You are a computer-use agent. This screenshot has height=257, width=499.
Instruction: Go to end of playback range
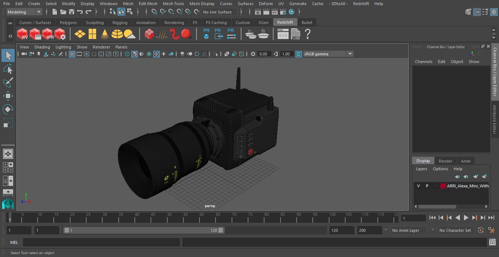pyautogui.click(x=491, y=218)
